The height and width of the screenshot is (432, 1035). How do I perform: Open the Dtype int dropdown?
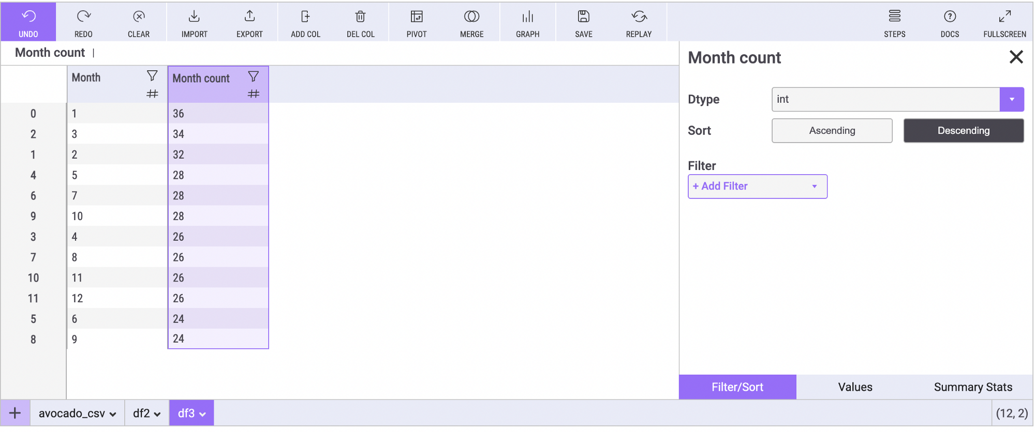1011,99
